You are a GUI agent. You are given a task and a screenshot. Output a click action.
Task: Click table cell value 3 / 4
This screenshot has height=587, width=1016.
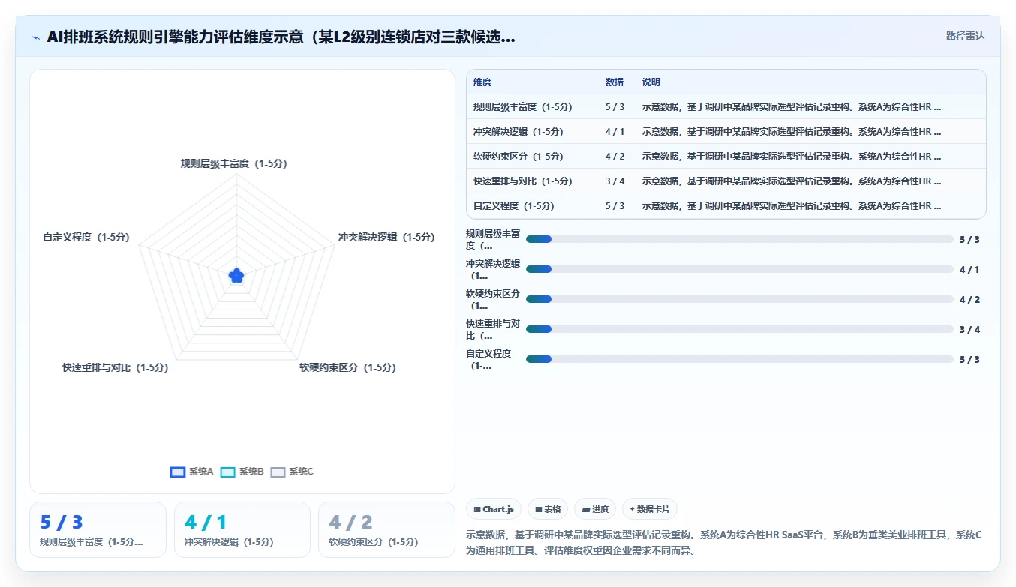coord(615,181)
